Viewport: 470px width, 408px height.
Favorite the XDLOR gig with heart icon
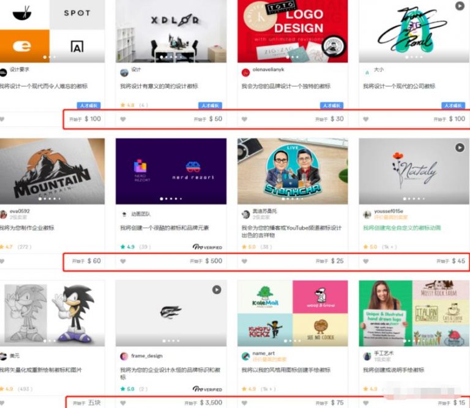point(123,119)
